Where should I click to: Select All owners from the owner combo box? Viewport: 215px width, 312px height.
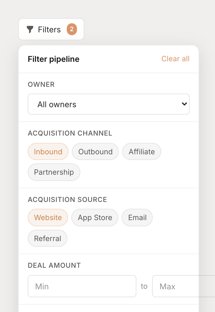click(x=109, y=104)
